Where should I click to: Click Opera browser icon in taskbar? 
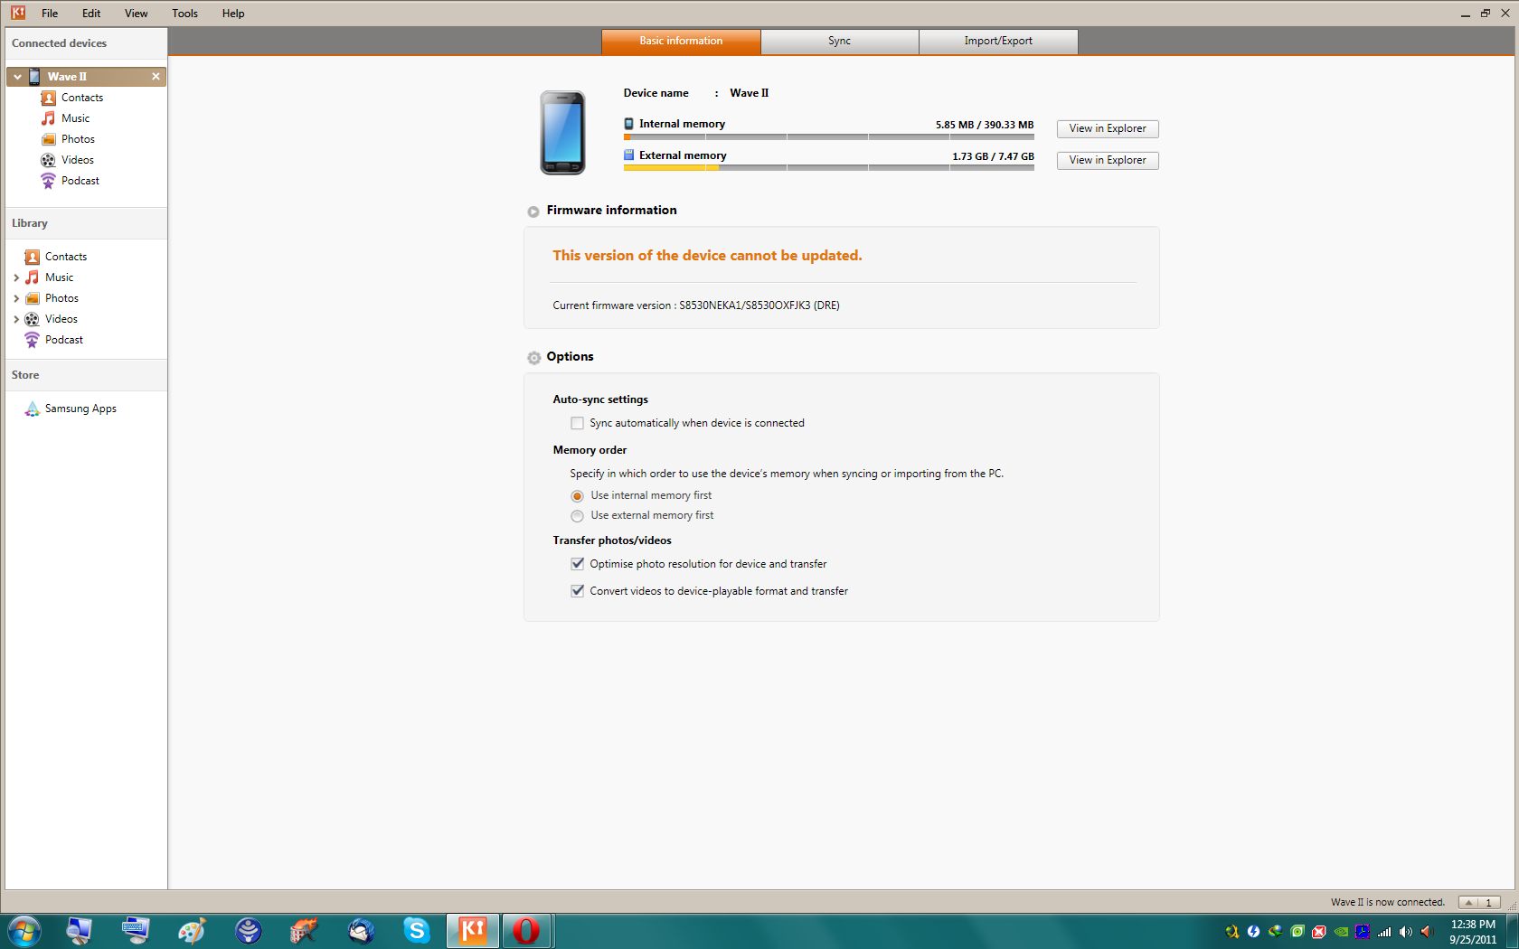pyautogui.click(x=526, y=930)
